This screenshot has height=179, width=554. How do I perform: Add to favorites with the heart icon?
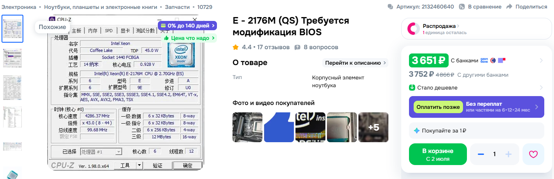pos(533,154)
